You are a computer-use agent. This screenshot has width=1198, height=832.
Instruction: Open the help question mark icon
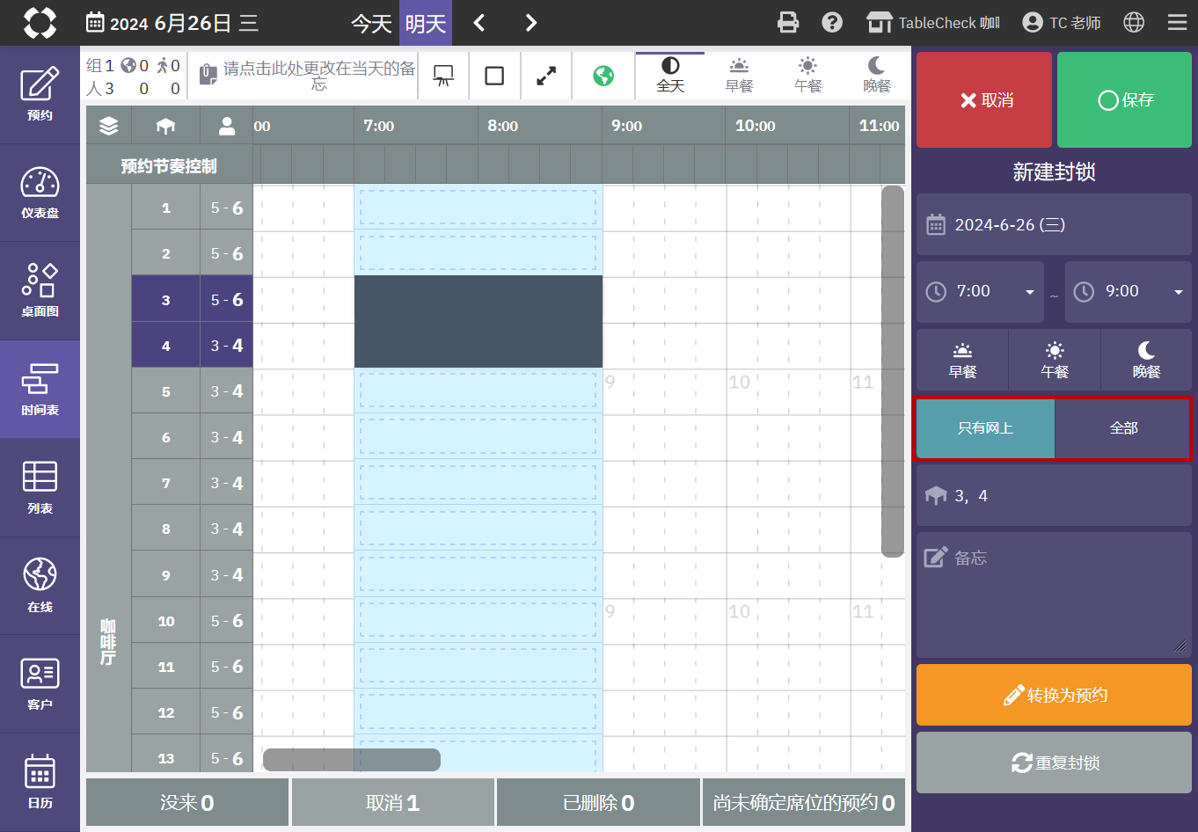pyautogui.click(x=832, y=23)
